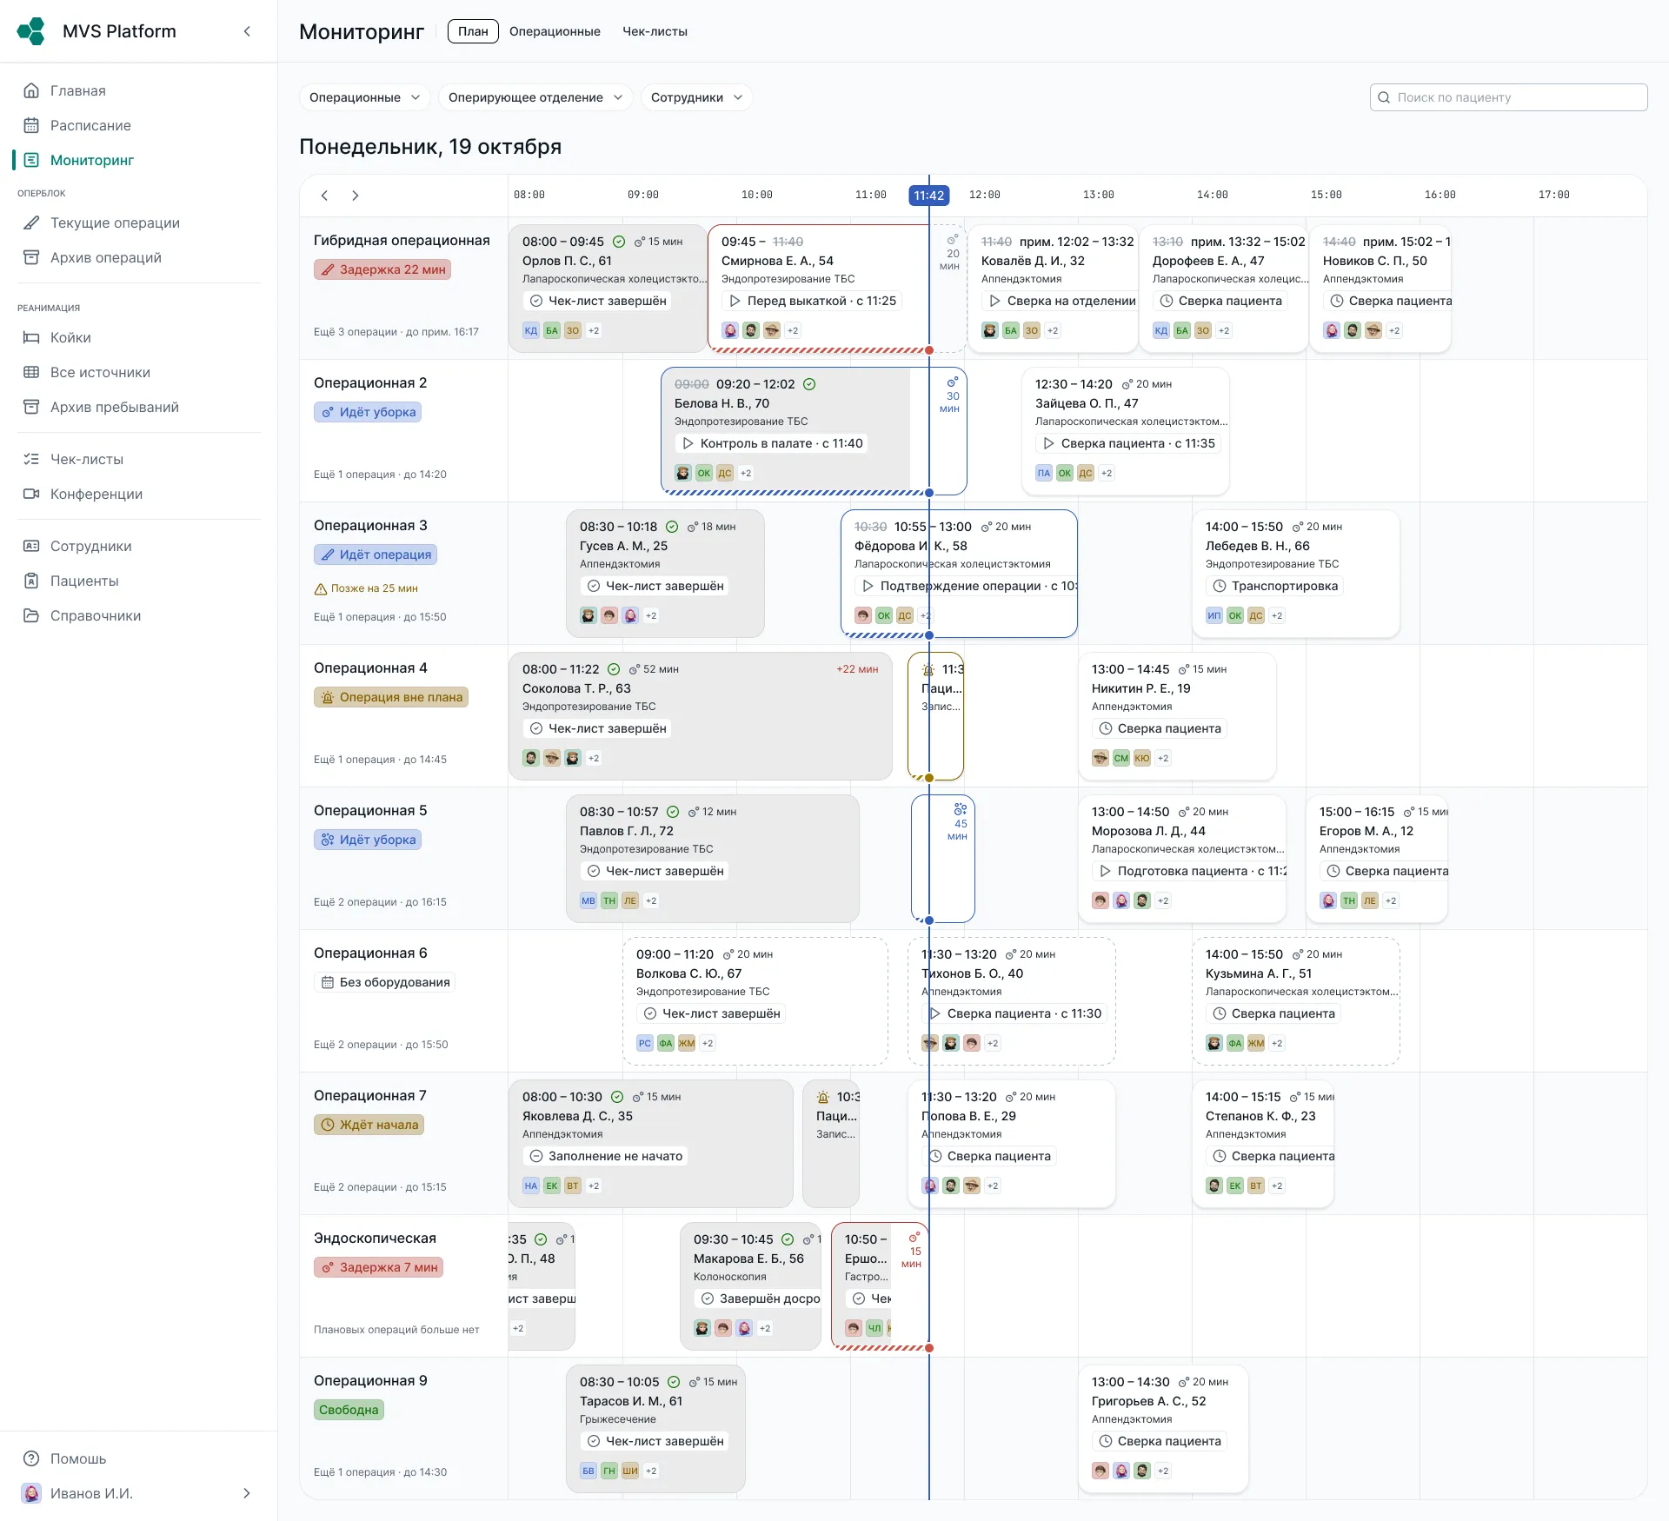
Task: Switch to the Операционные tab
Action: click(555, 31)
